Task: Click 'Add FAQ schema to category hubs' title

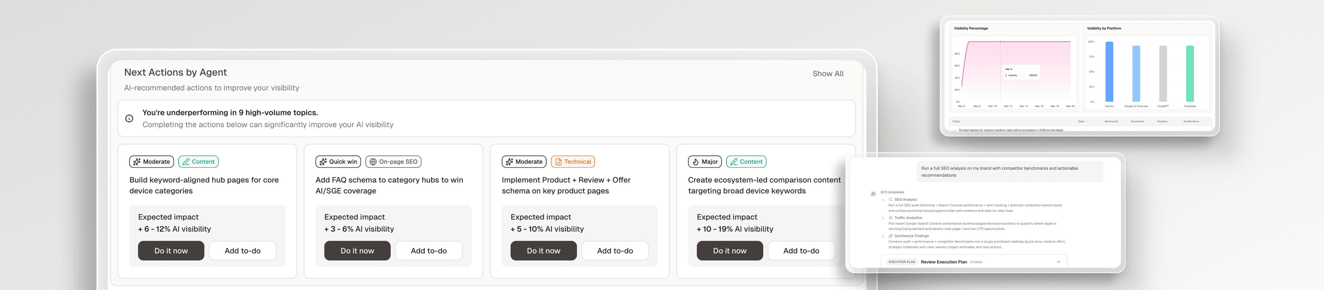Action: click(389, 185)
